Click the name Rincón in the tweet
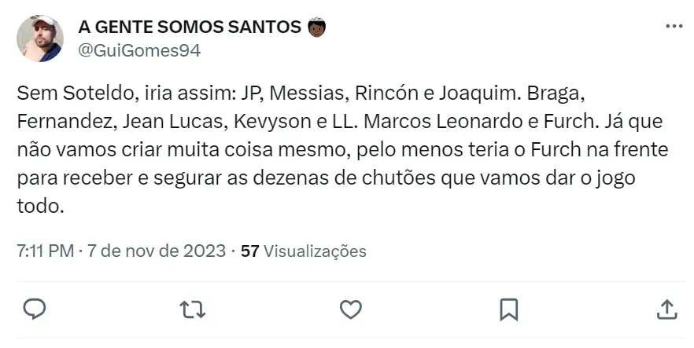Screen dimensions: 694x348 (385, 93)
